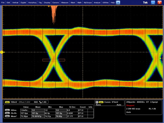164x123 pixels.
Task: Open the MyScope menu
Action: coord(88,2)
